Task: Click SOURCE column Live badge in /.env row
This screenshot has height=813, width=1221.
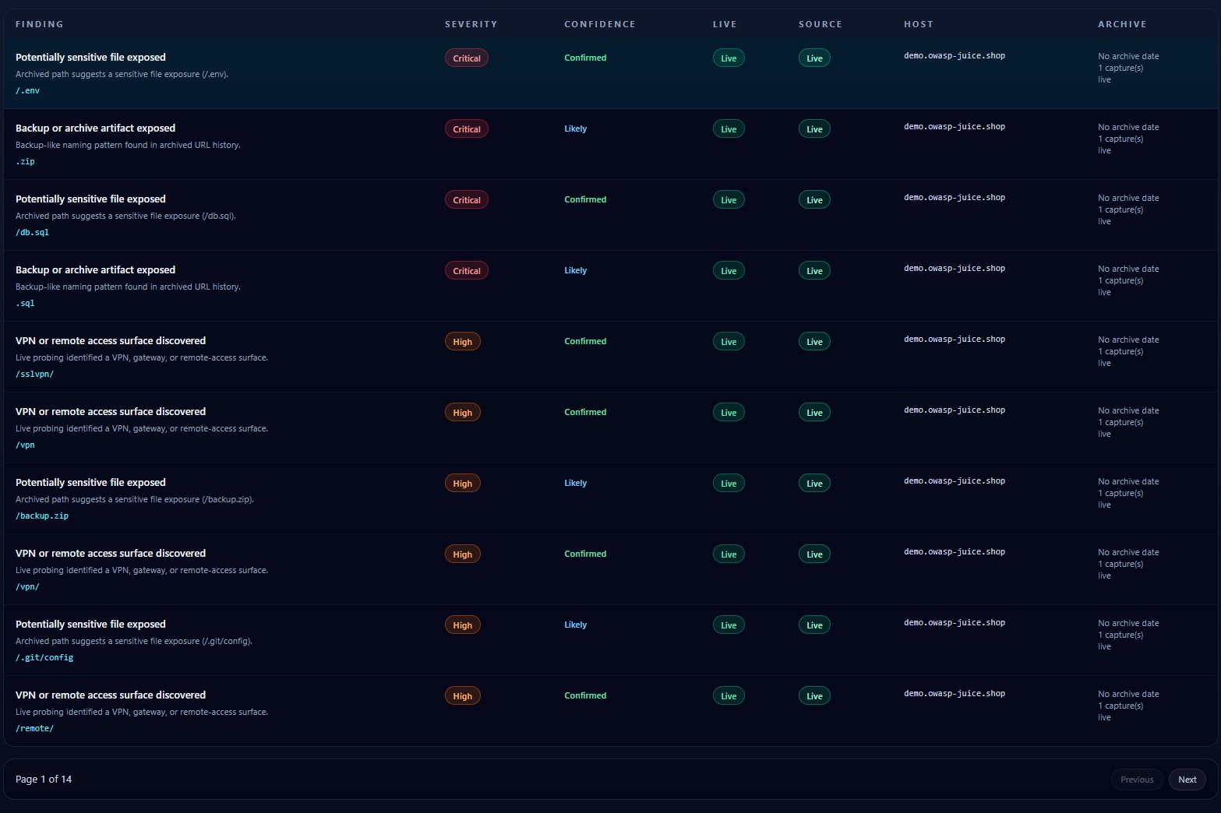Action: [814, 58]
